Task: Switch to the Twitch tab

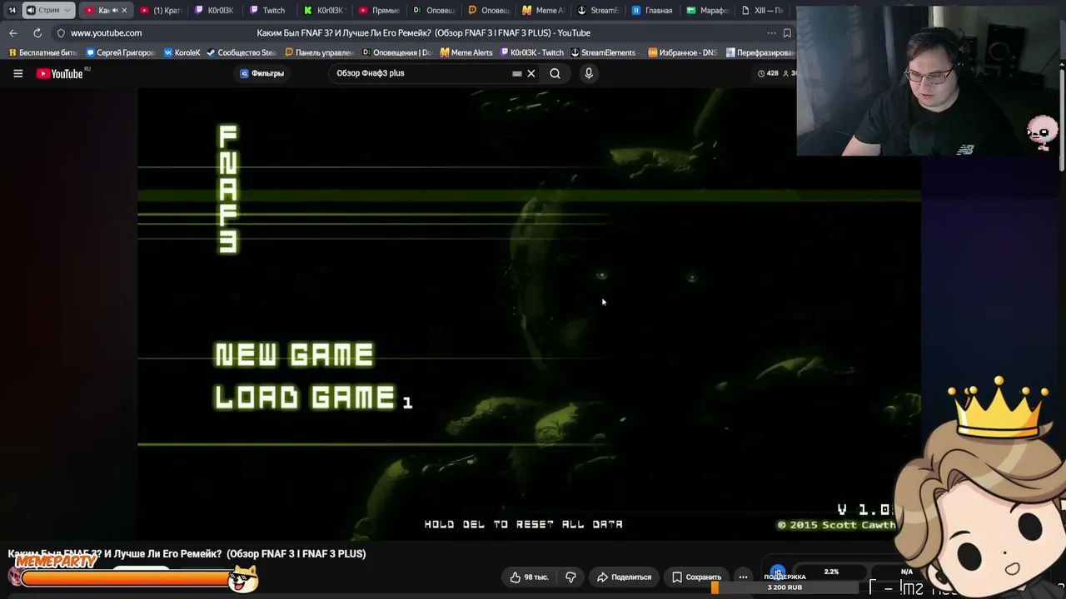Action: (x=267, y=10)
